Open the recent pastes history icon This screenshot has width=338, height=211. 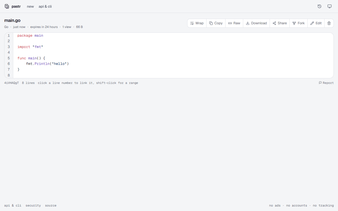(x=320, y=6)
